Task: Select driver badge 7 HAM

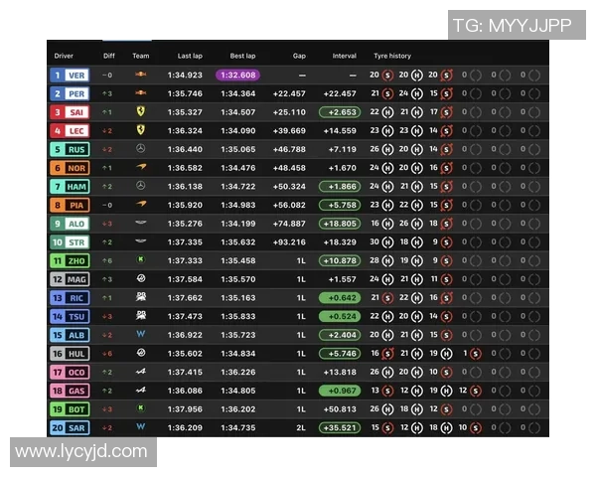Action: [70, 187]
